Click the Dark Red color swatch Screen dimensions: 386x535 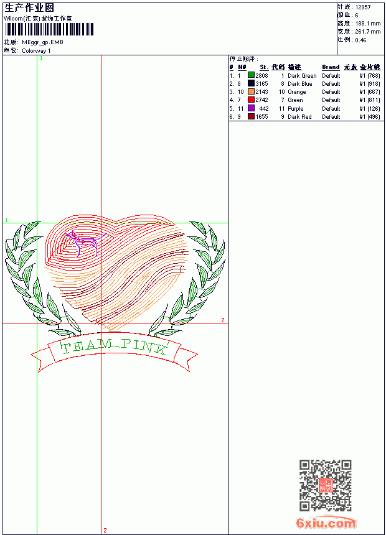coord(251,116)
